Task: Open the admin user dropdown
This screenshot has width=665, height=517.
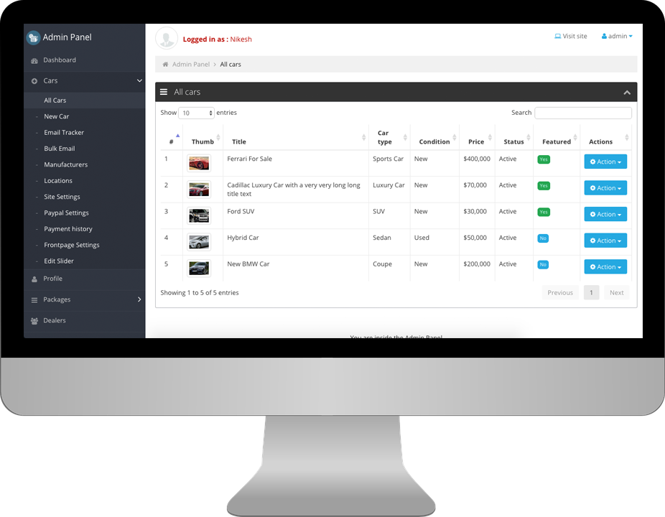Action: pyautogui.click(x=617, y=36)
